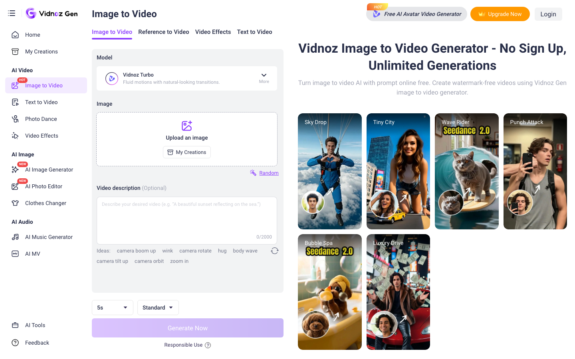Open the 5s duration dropdown
Image resolution: width=575 pixels, height=359 pixels.
pos(113,308)
